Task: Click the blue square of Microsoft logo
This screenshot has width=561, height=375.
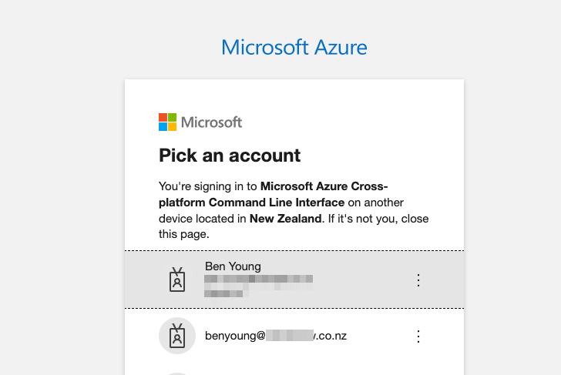Action: 163,127
